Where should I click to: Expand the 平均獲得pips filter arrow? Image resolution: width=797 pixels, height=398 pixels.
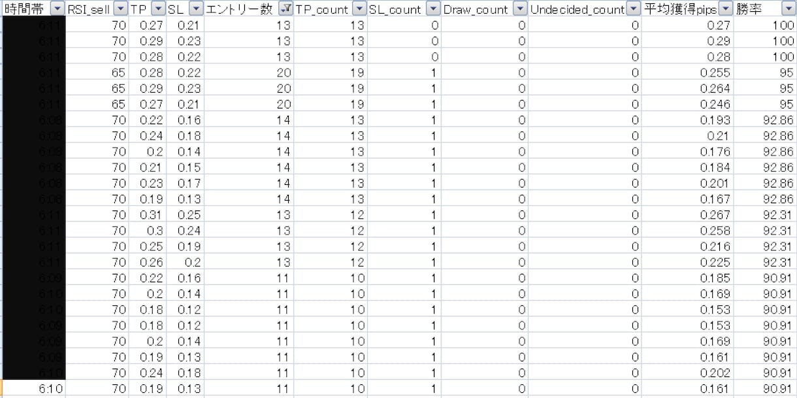point(726,8)
